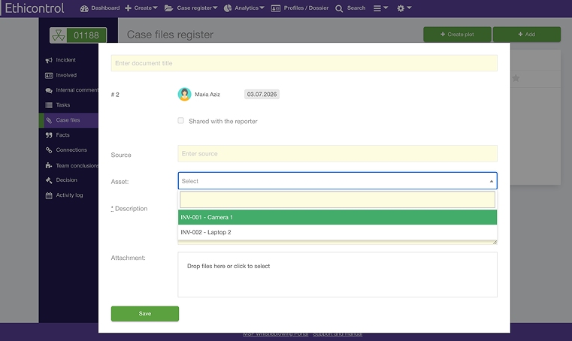Click the green Add button
The width and height of the screenshot is (572, 341).
[527, 35]
